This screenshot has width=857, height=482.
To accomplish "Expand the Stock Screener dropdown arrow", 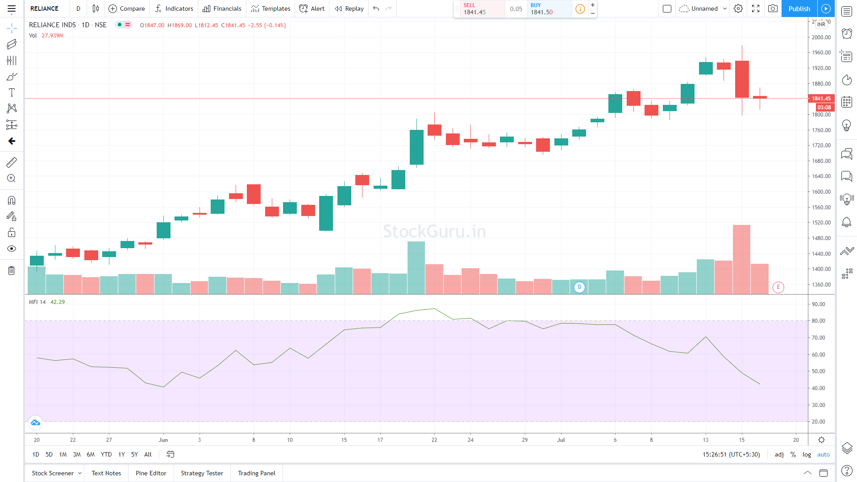I will click(x=80, y=473).
